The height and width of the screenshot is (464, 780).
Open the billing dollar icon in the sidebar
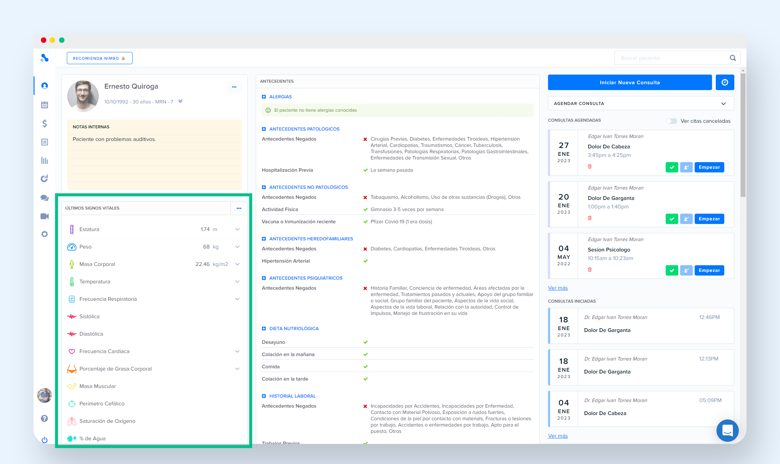click(x=45, y=124)
